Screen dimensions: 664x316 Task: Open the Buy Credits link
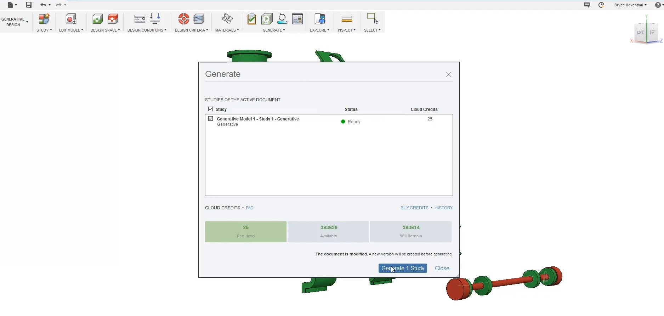(x=414, y=208)
